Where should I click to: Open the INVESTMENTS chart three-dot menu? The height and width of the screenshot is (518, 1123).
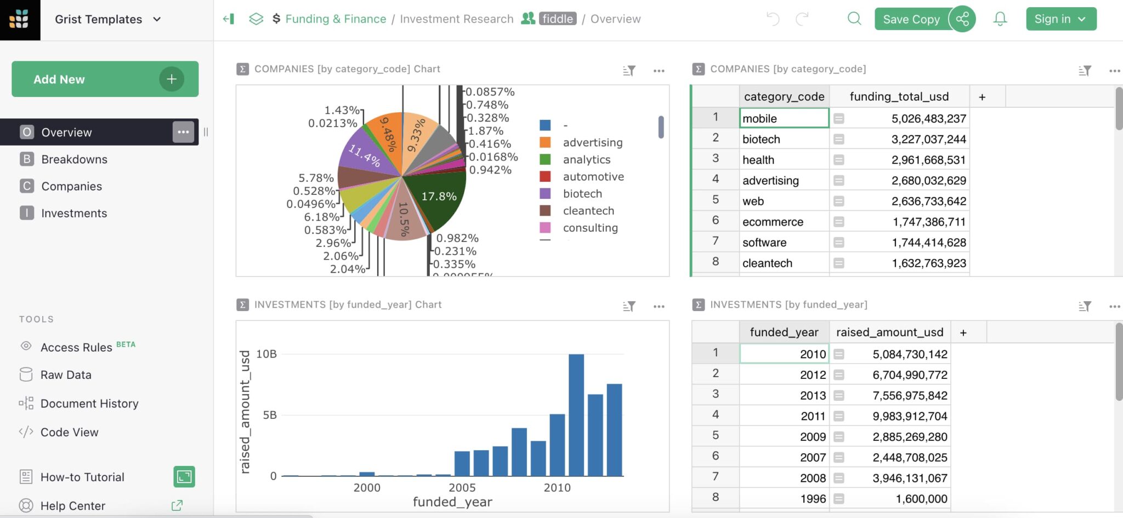[659, 306]
